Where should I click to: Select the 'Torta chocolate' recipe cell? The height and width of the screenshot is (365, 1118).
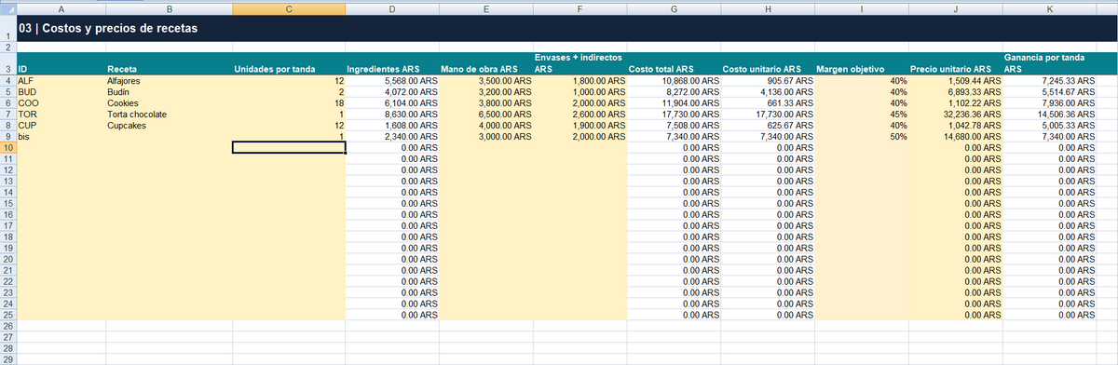coord(170,115)
